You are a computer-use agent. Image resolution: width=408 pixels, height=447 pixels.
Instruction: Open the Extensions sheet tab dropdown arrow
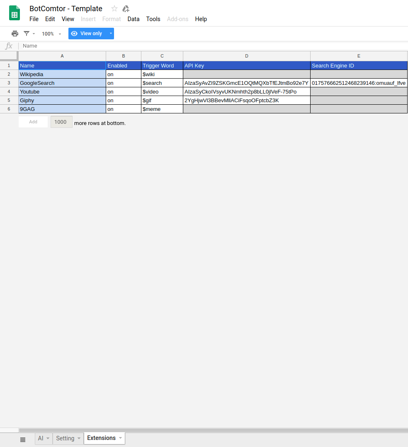tap(120, 438)
